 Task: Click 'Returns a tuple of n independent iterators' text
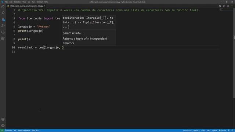click(85, 41)
